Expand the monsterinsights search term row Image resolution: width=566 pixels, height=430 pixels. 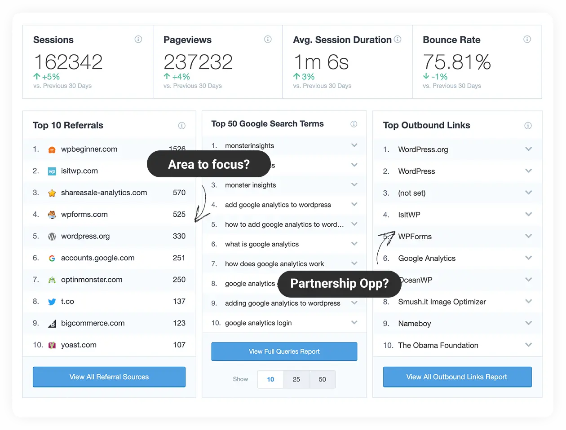[x=354, y=145]
